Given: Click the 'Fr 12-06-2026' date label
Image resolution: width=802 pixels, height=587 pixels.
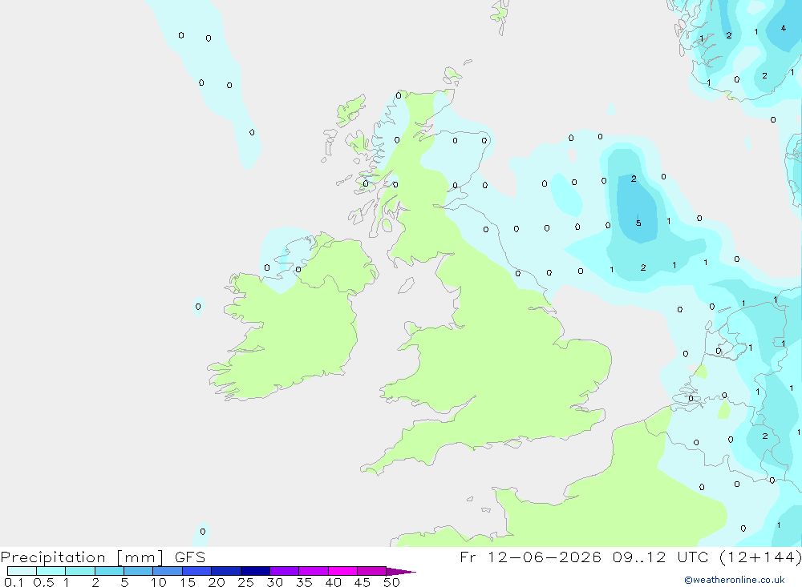Looking at the screenshot, I should 530,557.
